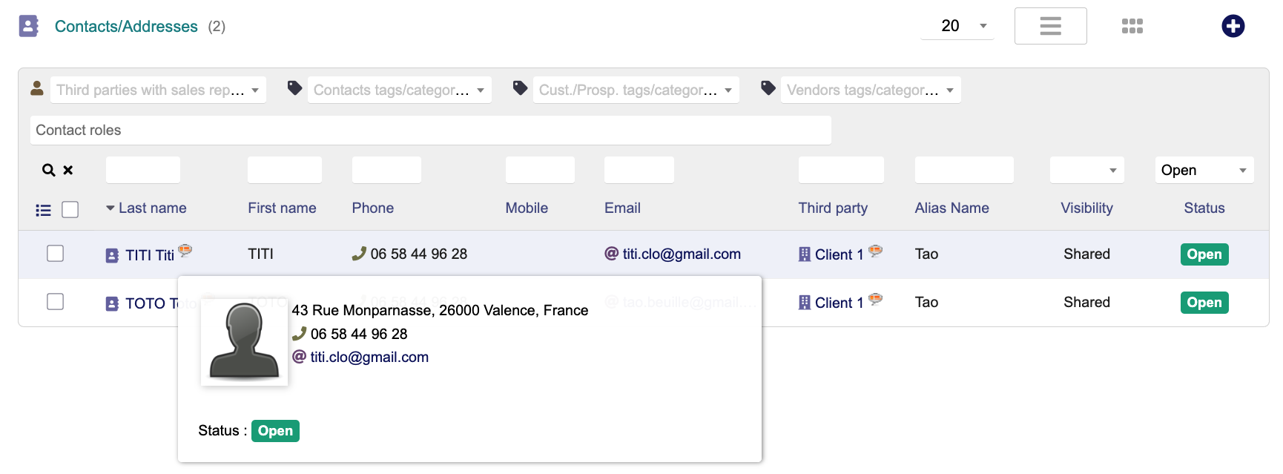Switch to kanban grid view icon
The height and width of the screenshot is (474, 1283).
(1132, 26)
